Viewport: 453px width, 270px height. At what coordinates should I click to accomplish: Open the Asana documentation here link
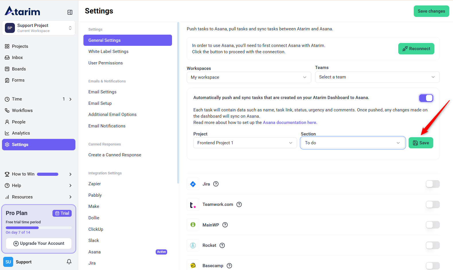point(290,123)
